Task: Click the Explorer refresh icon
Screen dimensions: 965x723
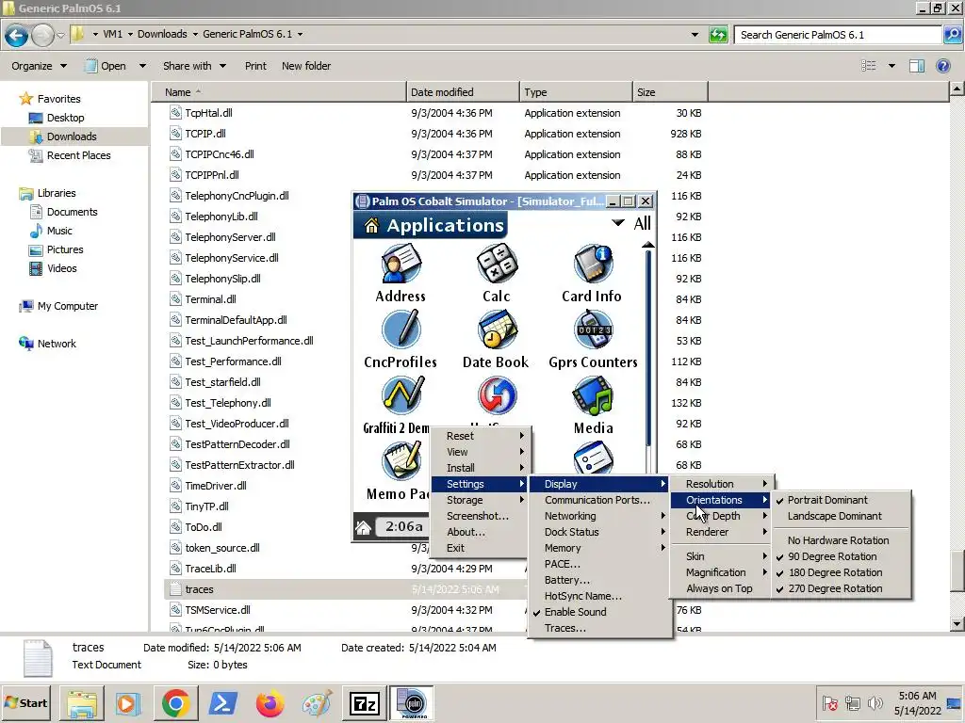Action: click(718, 35)
